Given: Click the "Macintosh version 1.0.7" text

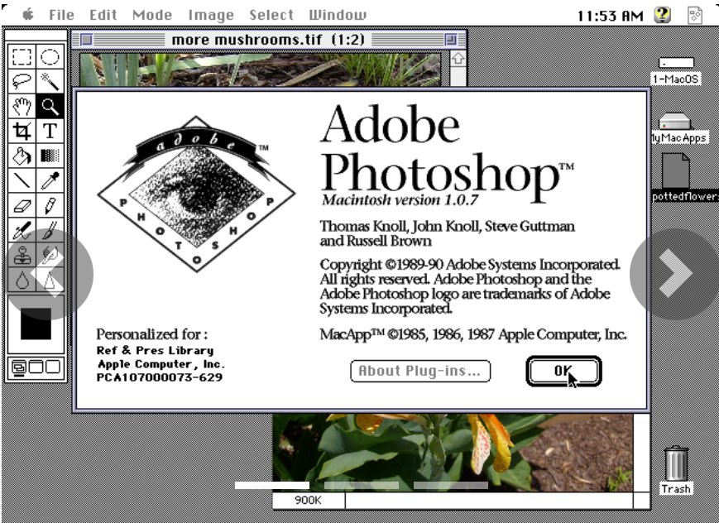Looking at the screenshot, I should (x=400, y=200).
